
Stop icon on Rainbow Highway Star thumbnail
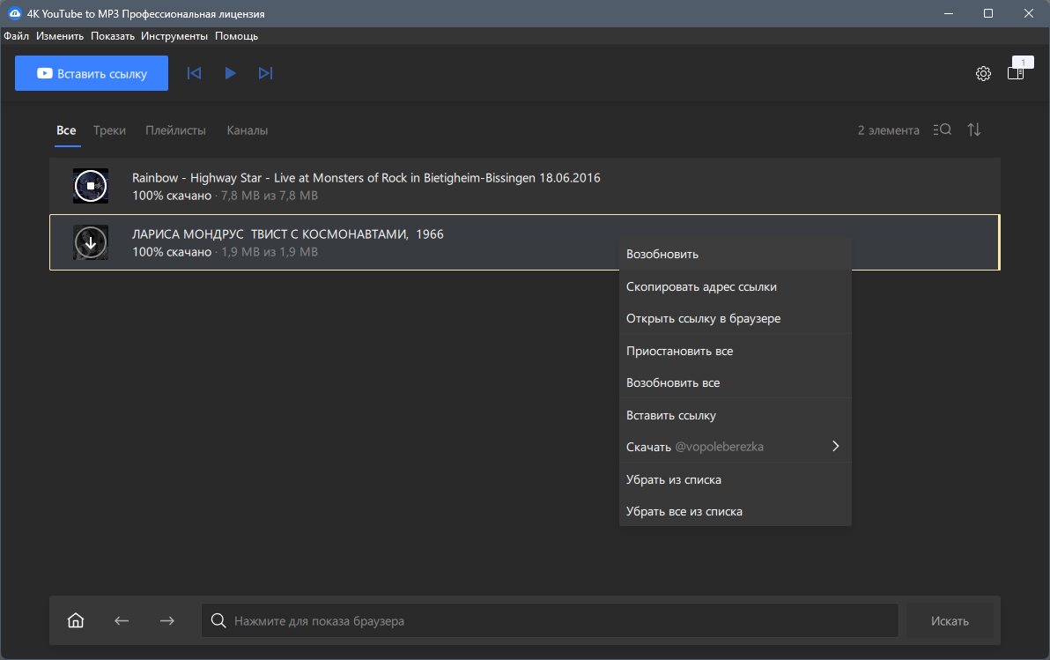91,186
